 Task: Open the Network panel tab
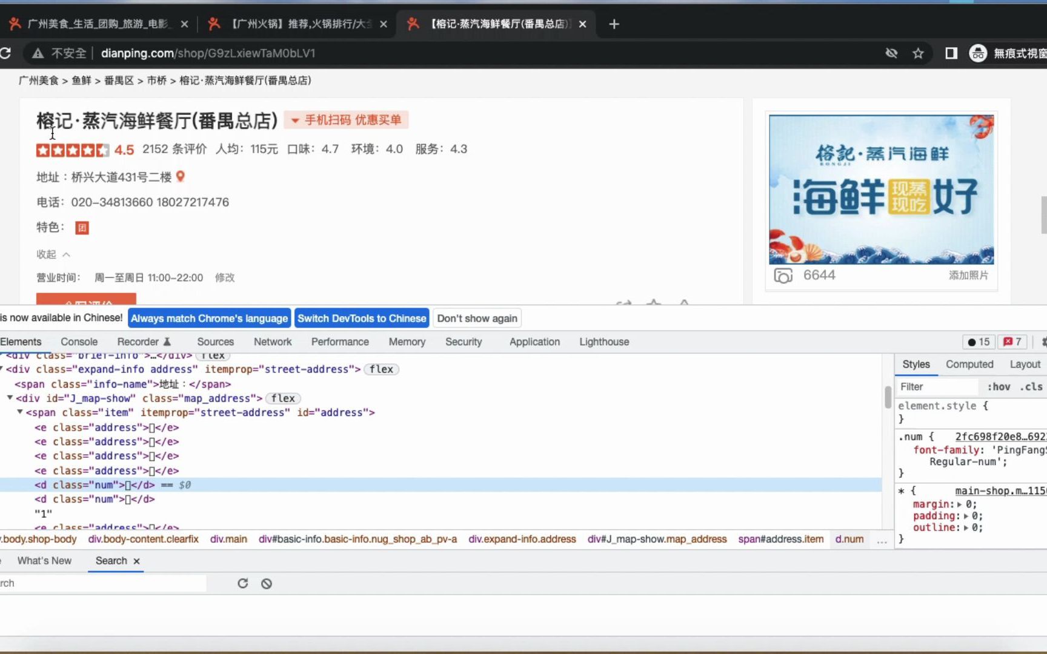pos(273,342)
